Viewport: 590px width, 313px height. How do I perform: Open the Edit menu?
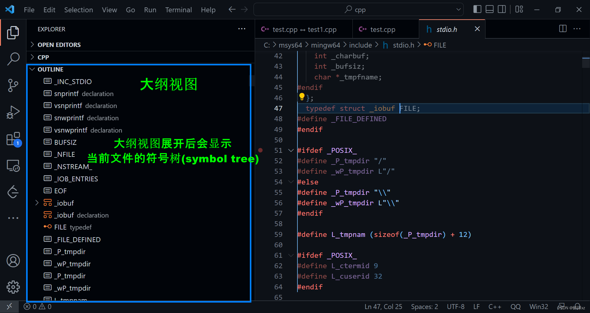point(49,10)
